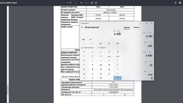Maximize the calculator window
183x103 pixels.
tap(146, 23)
